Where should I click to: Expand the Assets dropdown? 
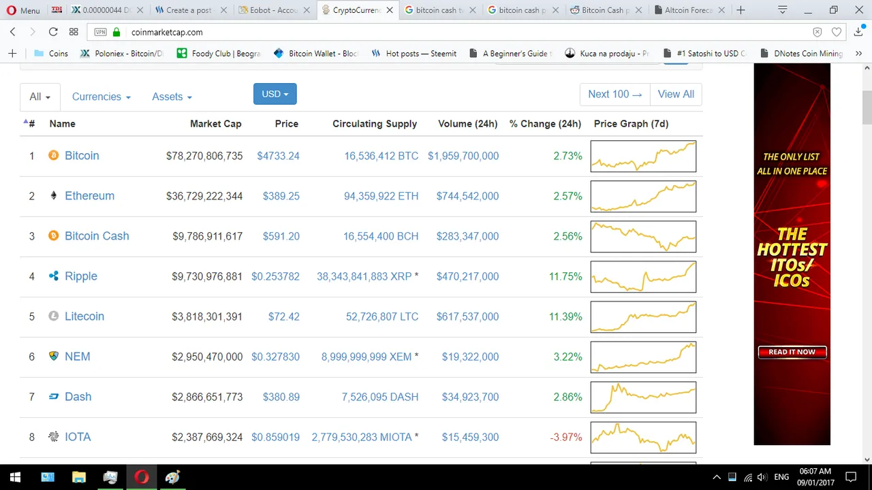[172, 97]
